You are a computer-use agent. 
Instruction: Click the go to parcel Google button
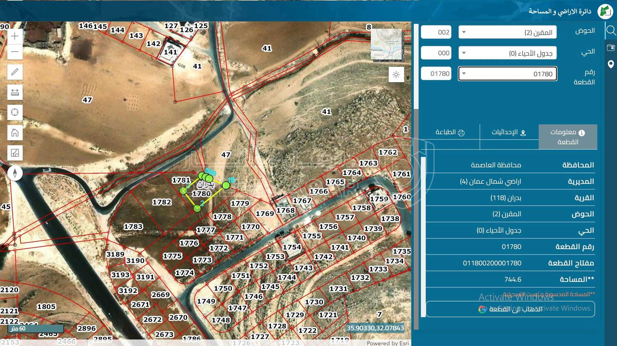click(510, 309)
